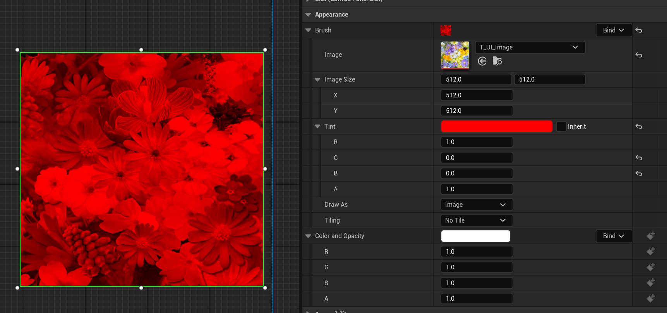Open the Draw As dropdown

pyautogui.click(x=477, y=204)
